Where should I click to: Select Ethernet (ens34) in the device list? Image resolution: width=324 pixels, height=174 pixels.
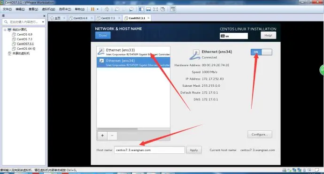coord(133,62)
